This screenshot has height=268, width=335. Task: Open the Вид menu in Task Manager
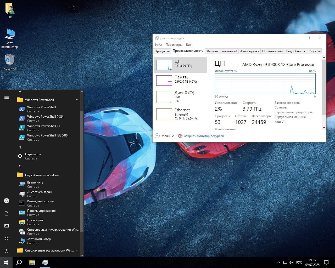click(x=189, y=45)
